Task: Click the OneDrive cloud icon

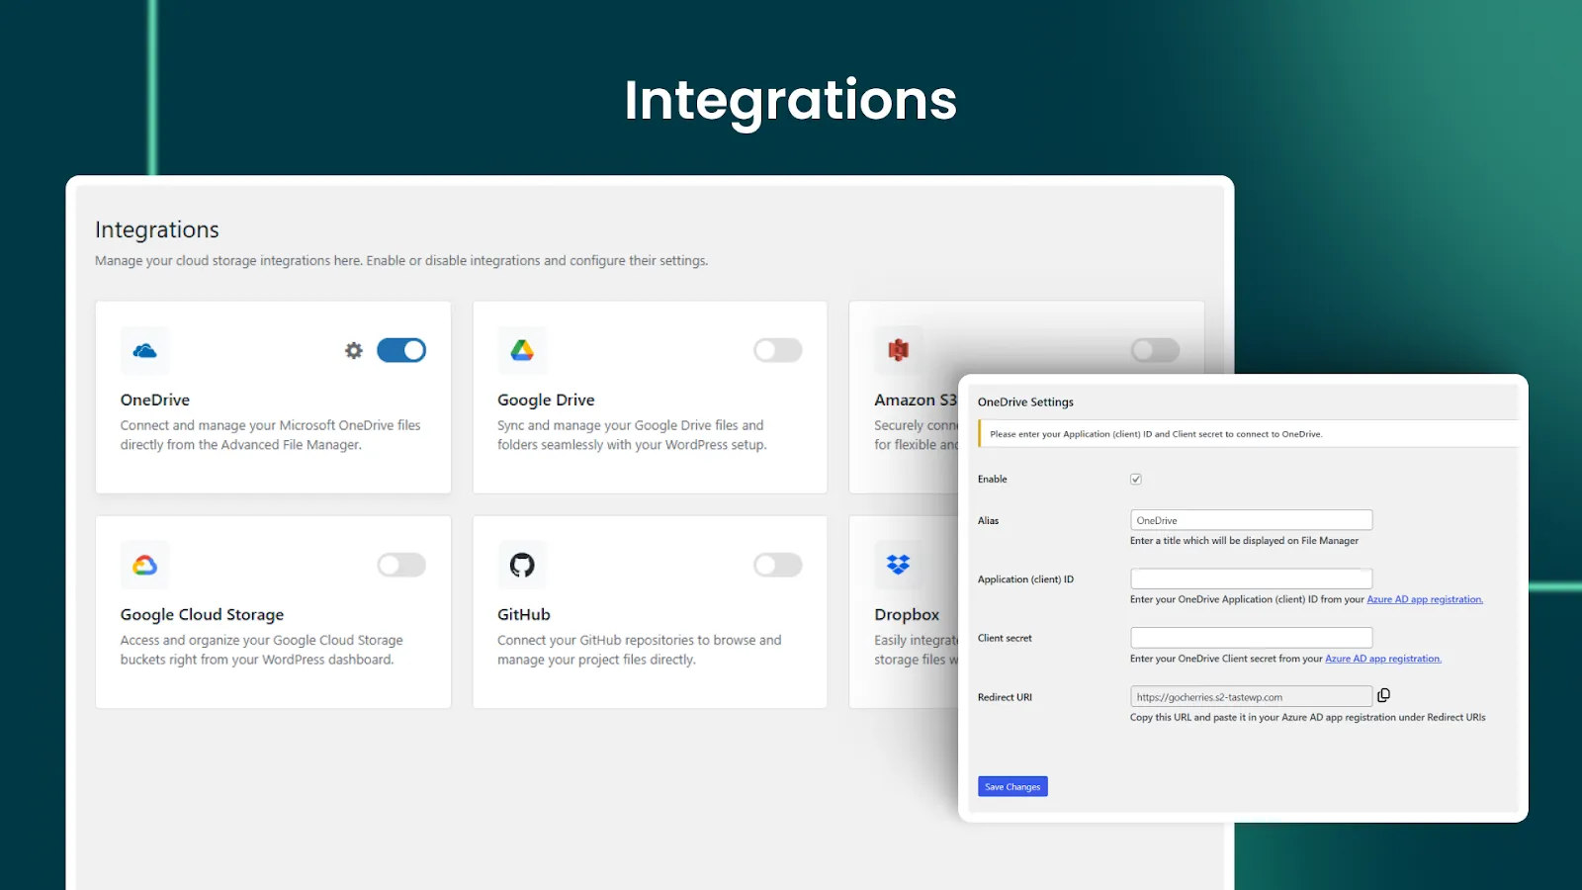Action: point(144,351)
